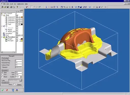Toggle visibility checkbox for Rerough2
Image resolution: width=130 pixels, height=95 pixels.
click(x=17, y=41)
